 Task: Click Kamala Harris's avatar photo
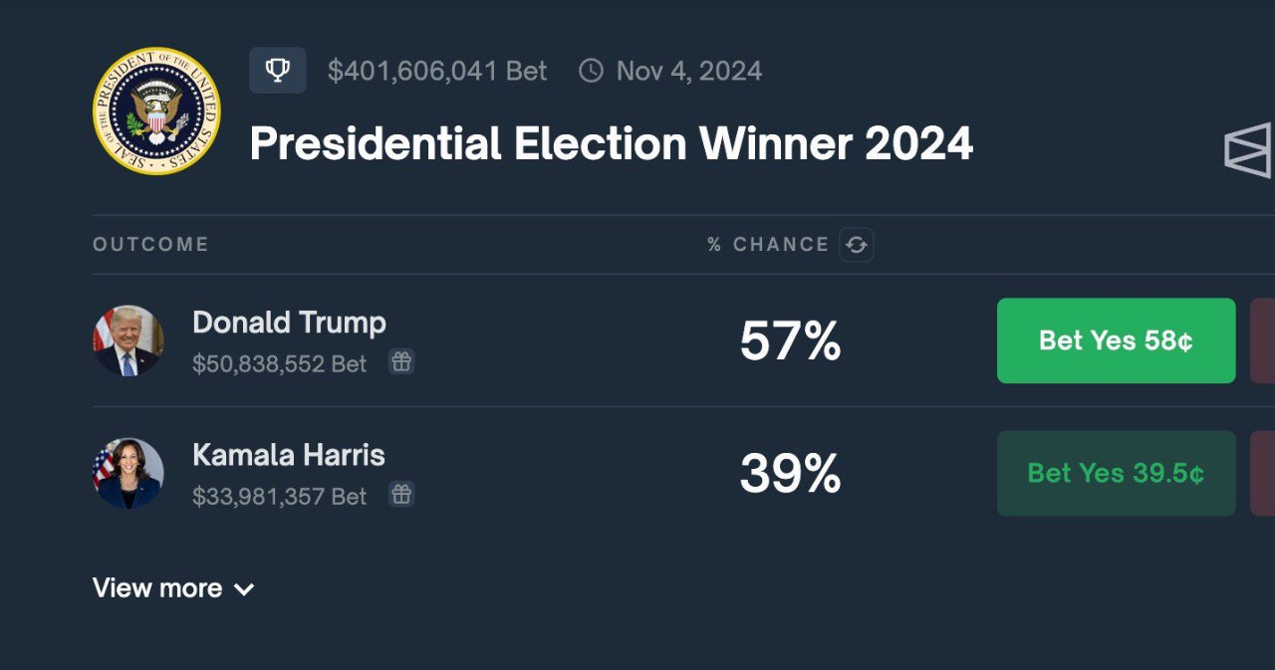[x=128, y=473]
